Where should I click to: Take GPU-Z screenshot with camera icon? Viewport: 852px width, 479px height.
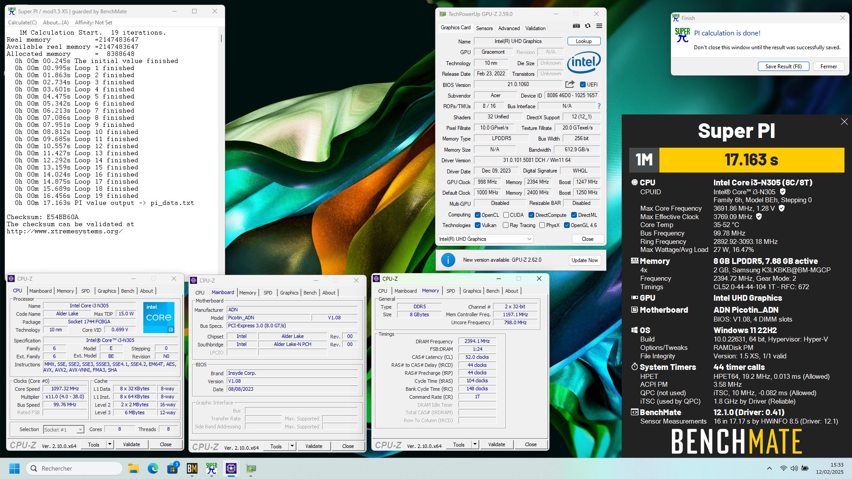pyautogui.click(x=576, y=26)
